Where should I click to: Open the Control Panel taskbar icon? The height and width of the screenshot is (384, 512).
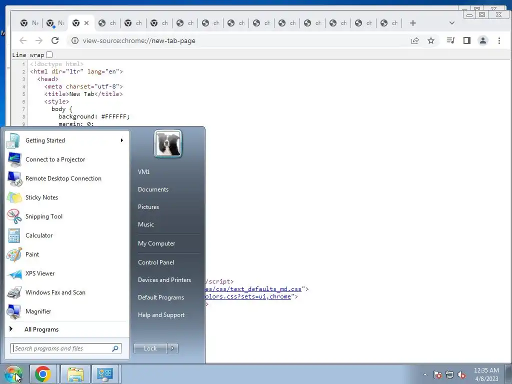pos(105,374)
